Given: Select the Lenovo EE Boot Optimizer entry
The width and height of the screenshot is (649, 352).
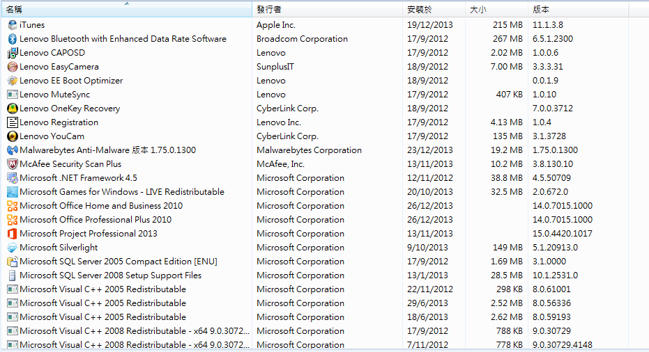Looking at the screenshot, I should [x=314, y=81].
